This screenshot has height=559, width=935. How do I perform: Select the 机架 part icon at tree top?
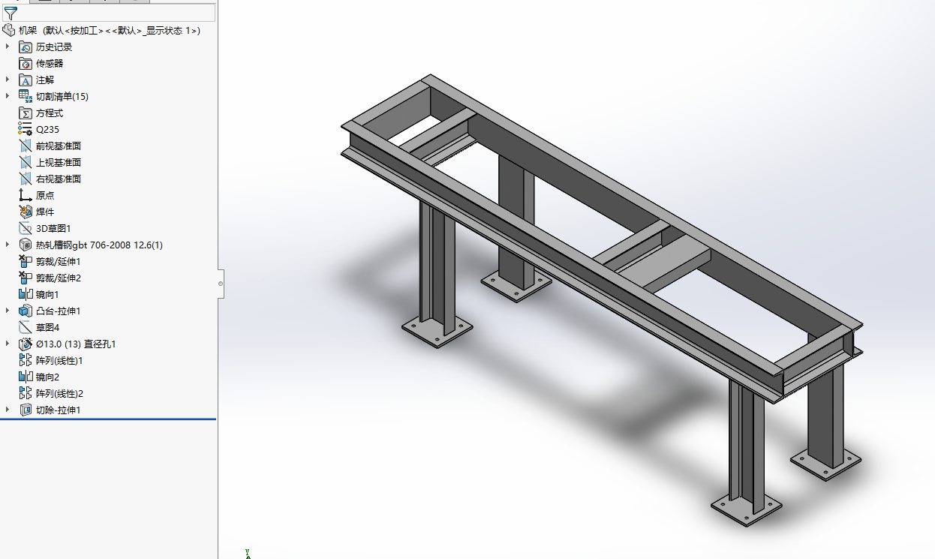click(x=9, y=30)
